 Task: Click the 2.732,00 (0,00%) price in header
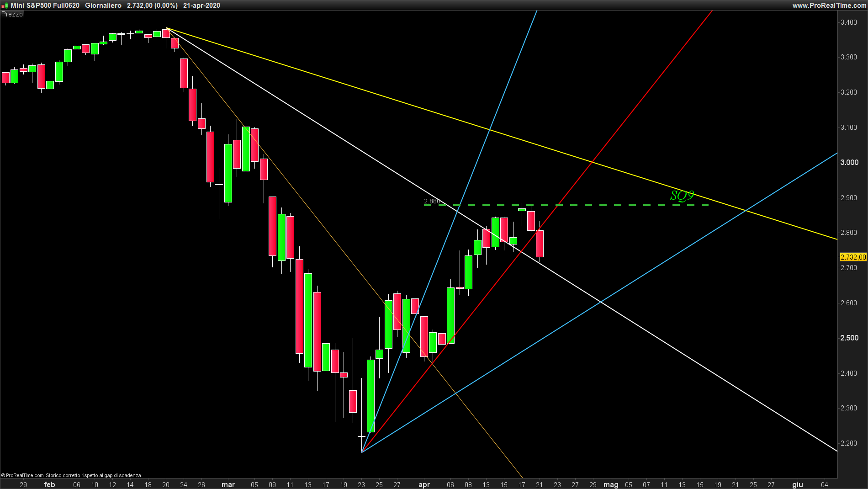(152, 5)
